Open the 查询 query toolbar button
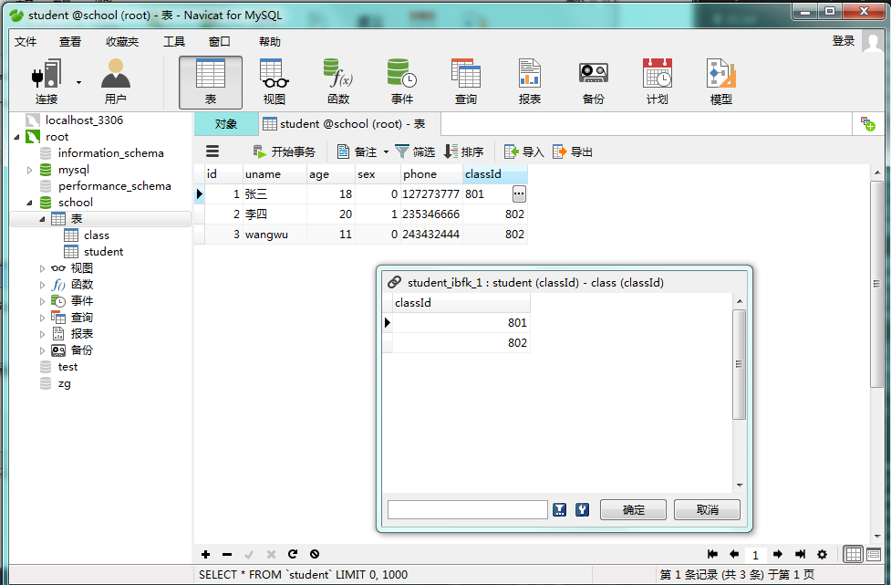 [466, 82]
